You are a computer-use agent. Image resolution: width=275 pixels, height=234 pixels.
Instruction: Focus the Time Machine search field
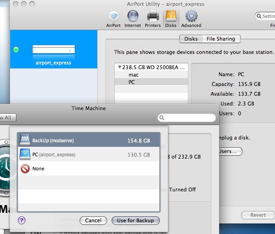187,118
